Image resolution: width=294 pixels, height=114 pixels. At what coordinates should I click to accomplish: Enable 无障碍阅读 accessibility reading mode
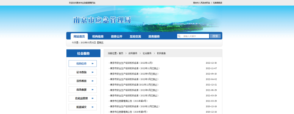click(x=218, y=3)
